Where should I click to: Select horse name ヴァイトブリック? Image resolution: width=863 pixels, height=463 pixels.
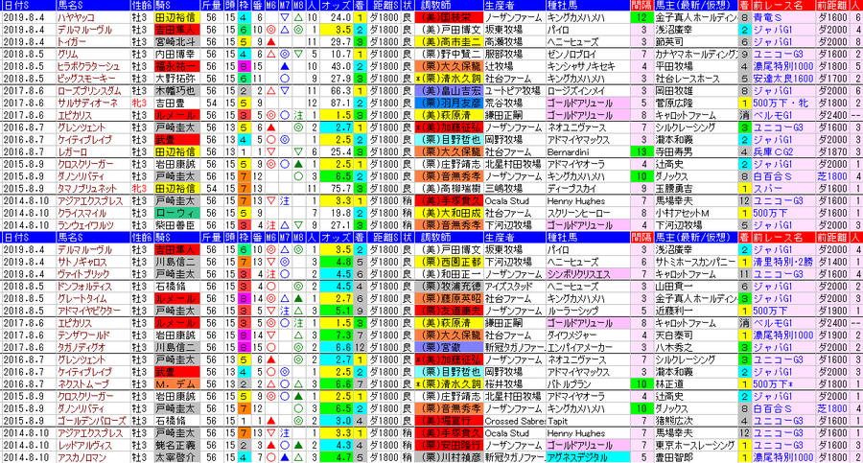coord(83,274)
